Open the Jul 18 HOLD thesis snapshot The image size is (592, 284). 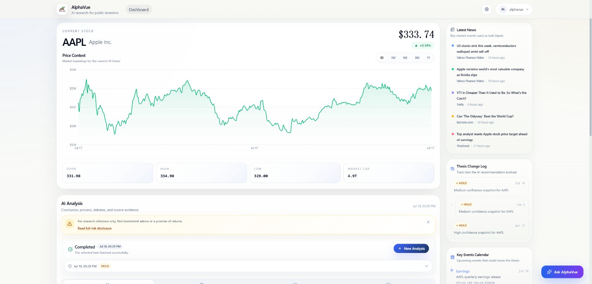tap(490, 187)
